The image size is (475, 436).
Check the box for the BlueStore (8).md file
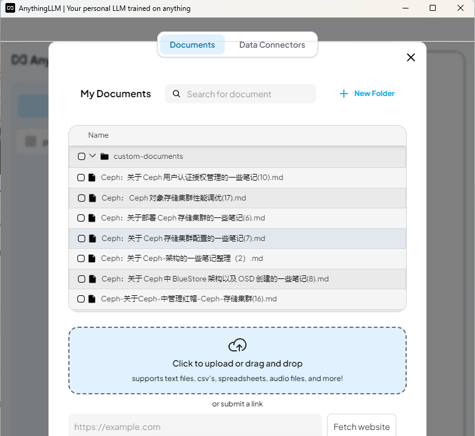(82, 279)
